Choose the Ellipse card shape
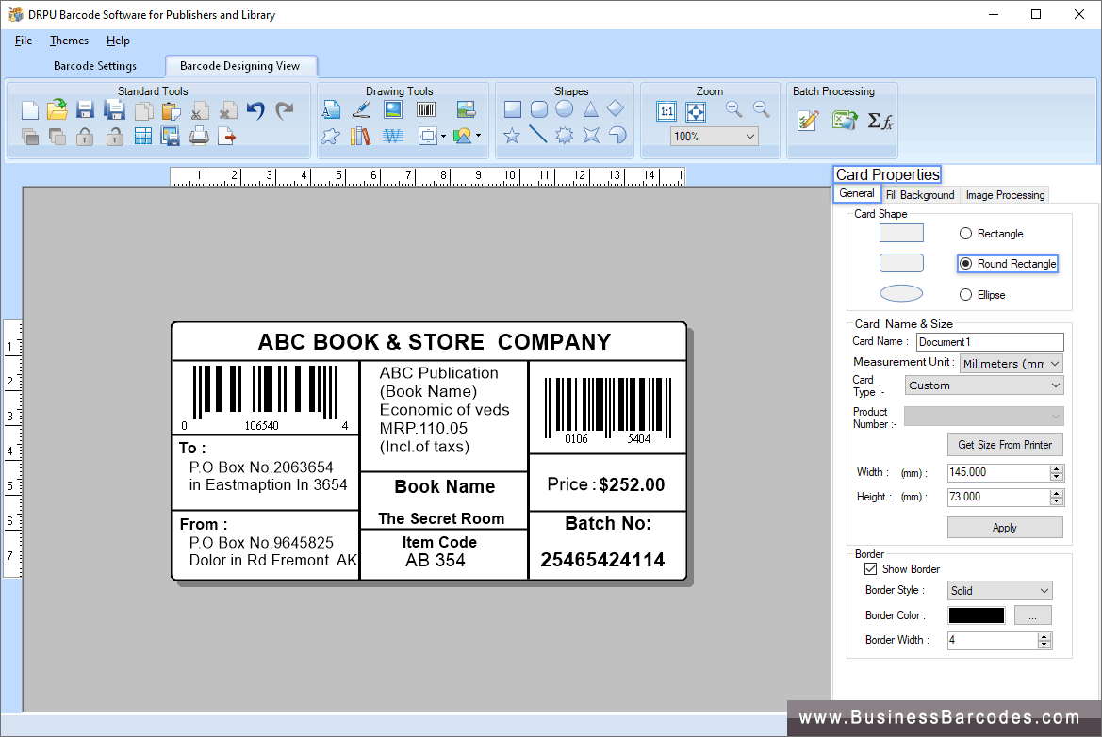The width and height of the screenshot is (1102, 737). 965,294
